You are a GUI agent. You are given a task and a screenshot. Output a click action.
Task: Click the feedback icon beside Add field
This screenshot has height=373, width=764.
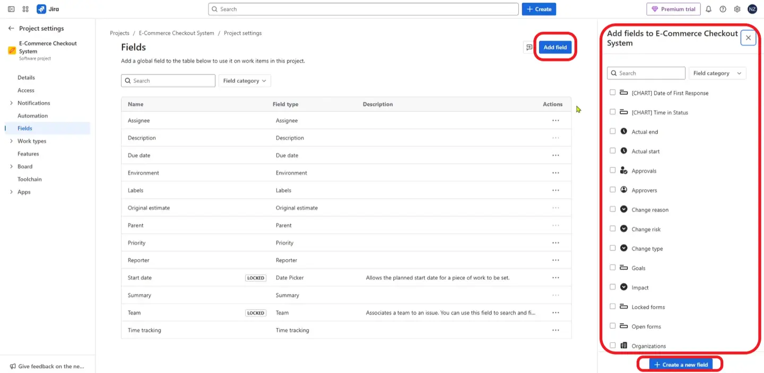pyautogui.click(x=529, y=47)
